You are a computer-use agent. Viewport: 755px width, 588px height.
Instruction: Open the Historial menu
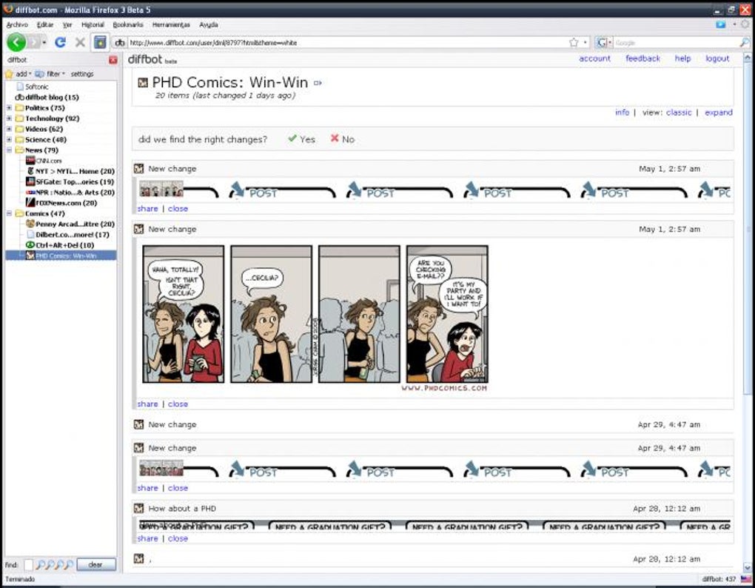(x=93, y=24)
